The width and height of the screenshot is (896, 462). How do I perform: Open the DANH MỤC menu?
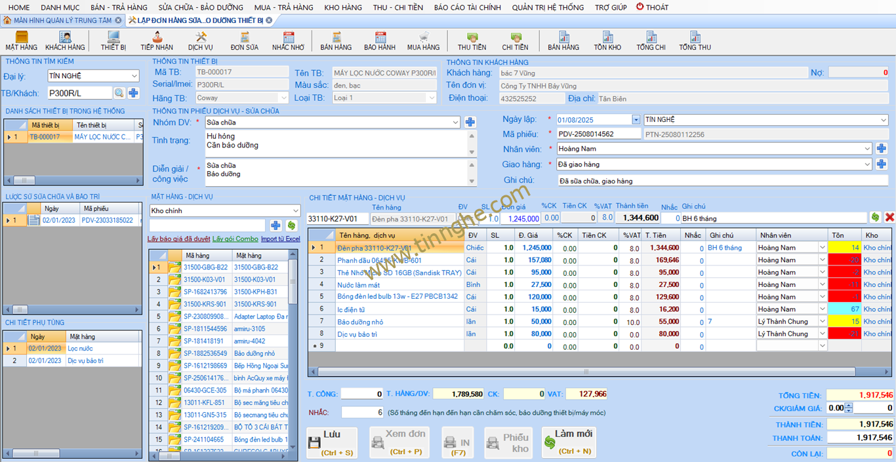point(60,7)
